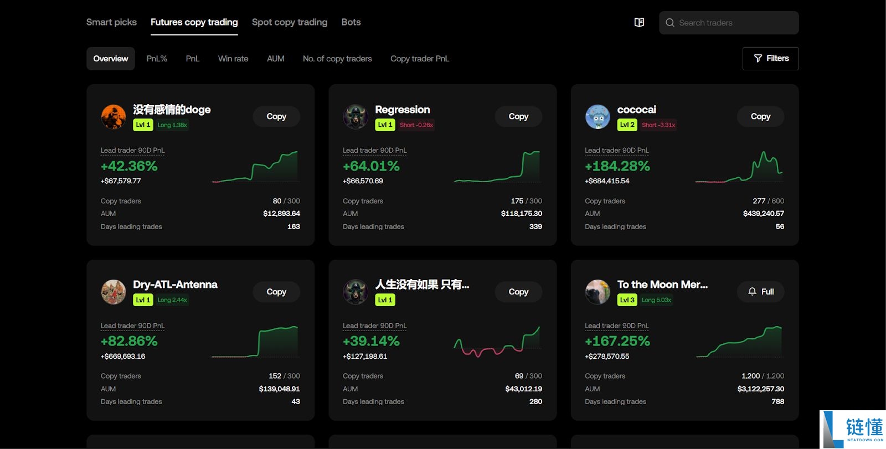Copy trader 人生没有如果
This screenshot has height=449, width=886.
pyautogui.click(x=518, y=292)
